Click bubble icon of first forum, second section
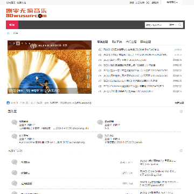 15,162
